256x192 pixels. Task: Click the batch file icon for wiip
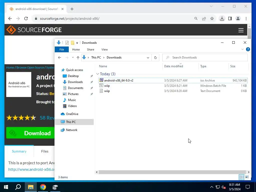point(101,85)
